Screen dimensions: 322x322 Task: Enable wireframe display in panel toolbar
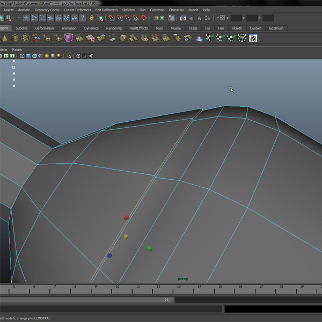[22, 56]
